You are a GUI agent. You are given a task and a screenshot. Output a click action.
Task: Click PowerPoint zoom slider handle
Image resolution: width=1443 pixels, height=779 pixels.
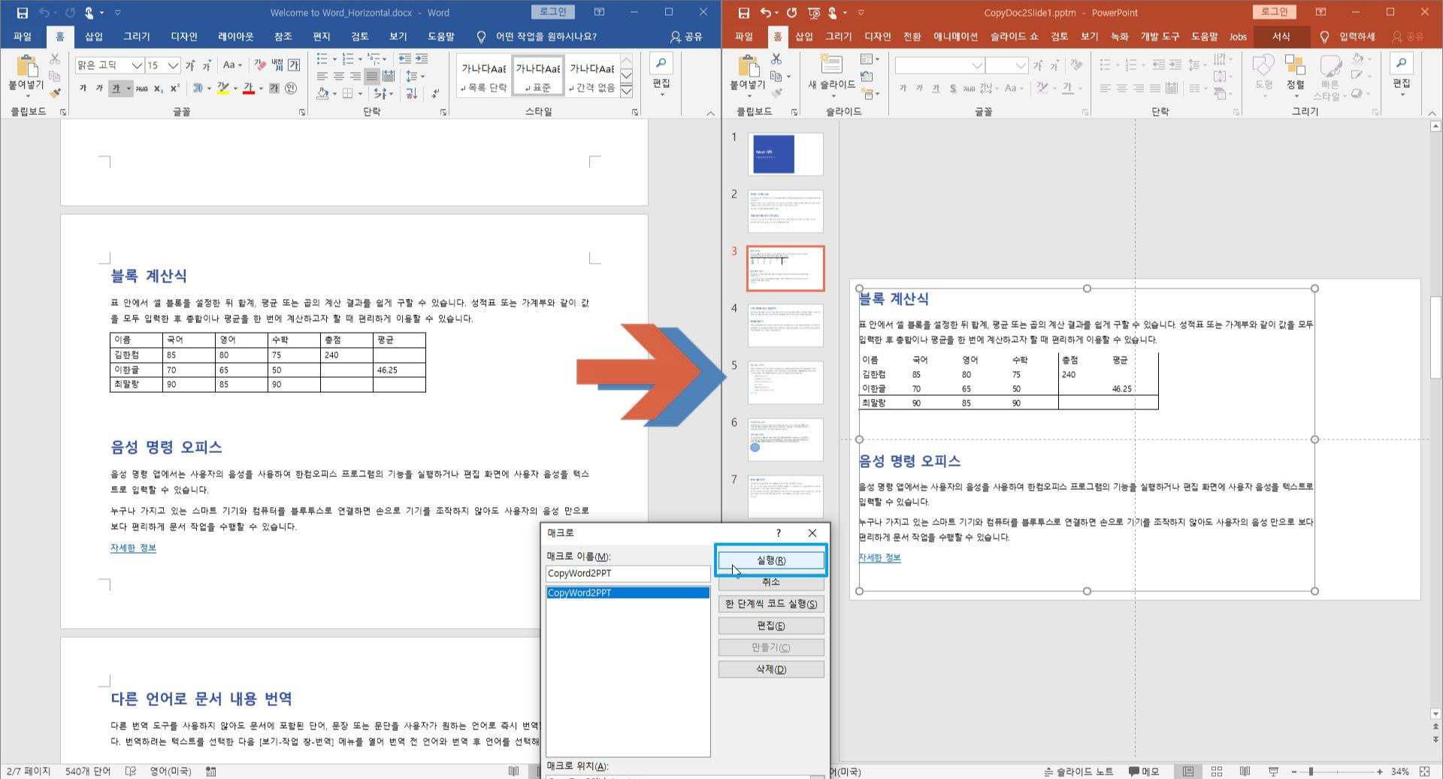1311,771
